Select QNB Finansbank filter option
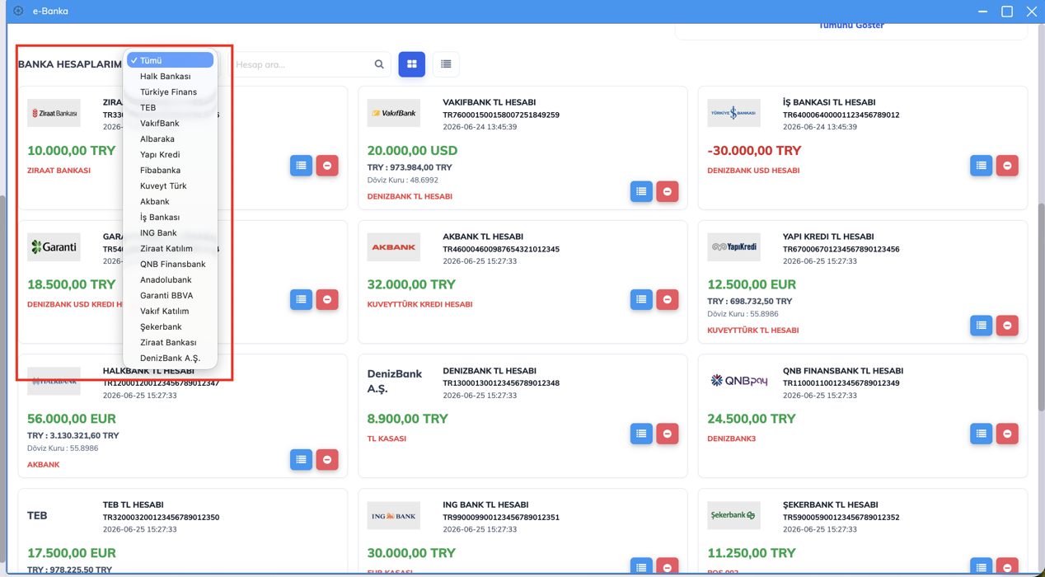 171,264
